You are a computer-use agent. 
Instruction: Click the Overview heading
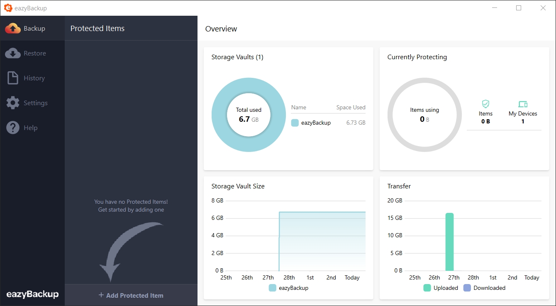(x=221, y=29)
